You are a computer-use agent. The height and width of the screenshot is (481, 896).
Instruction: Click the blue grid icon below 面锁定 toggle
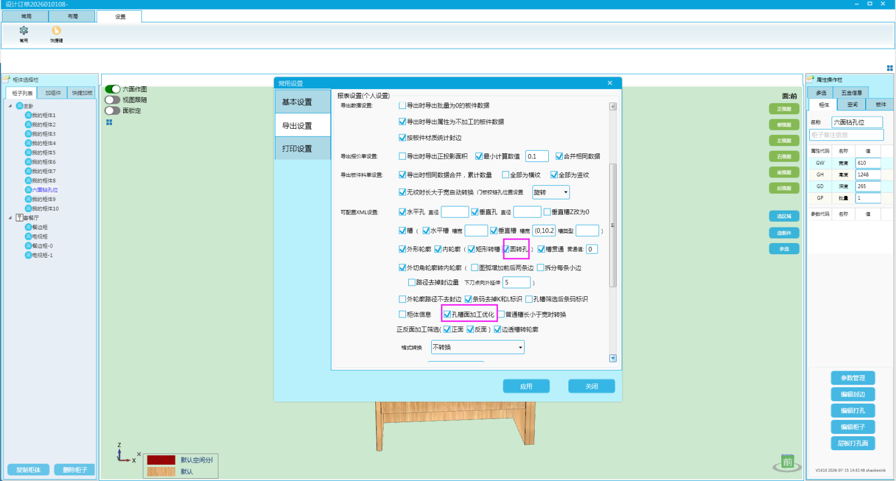[109, 122]
